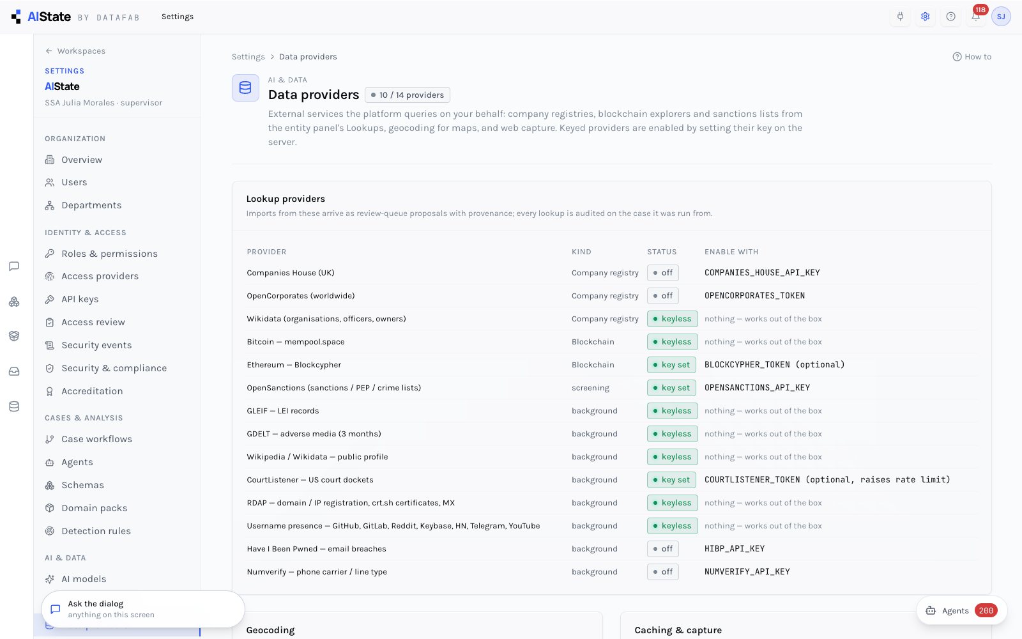Click the Access providers fingerprint icon
This screenshot has width=1022, height=639.
tap(50, 277)
